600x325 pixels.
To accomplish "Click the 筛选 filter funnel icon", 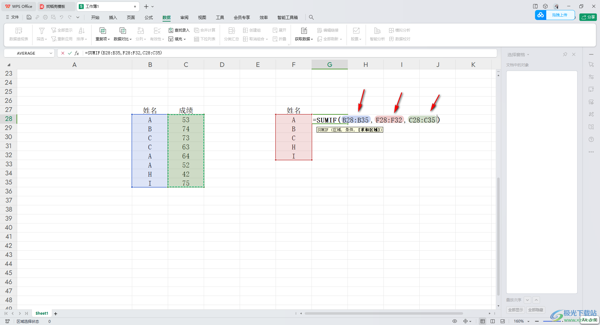I will click(42, 31).
